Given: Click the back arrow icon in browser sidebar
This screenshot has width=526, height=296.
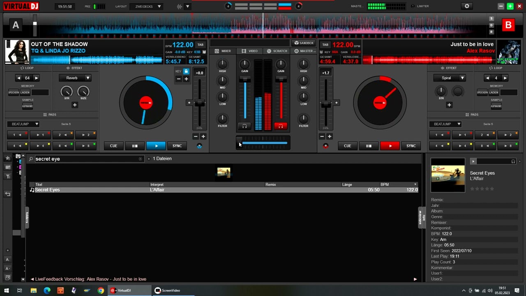Looking at the screenshot, I should tap(7, 194).
